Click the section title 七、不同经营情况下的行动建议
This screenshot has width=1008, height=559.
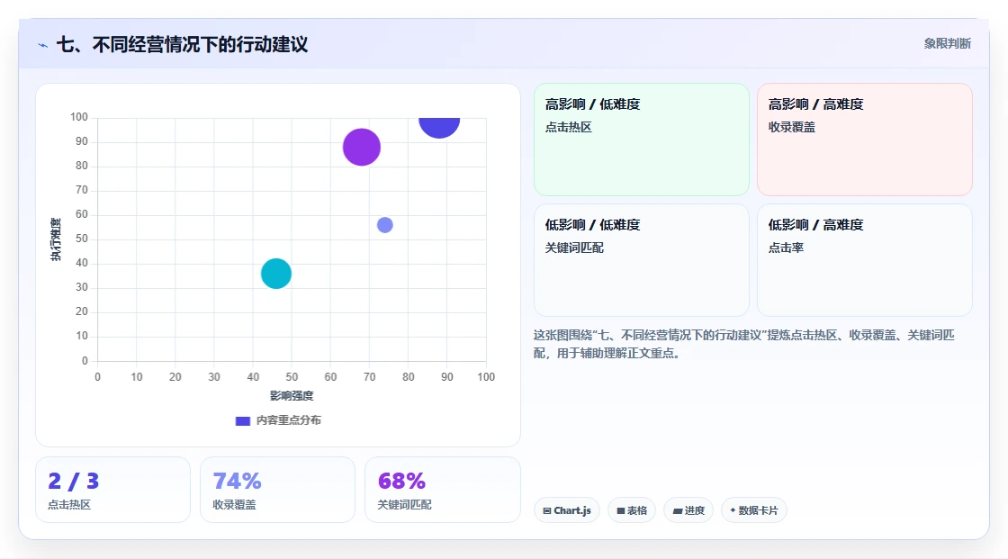183,44
